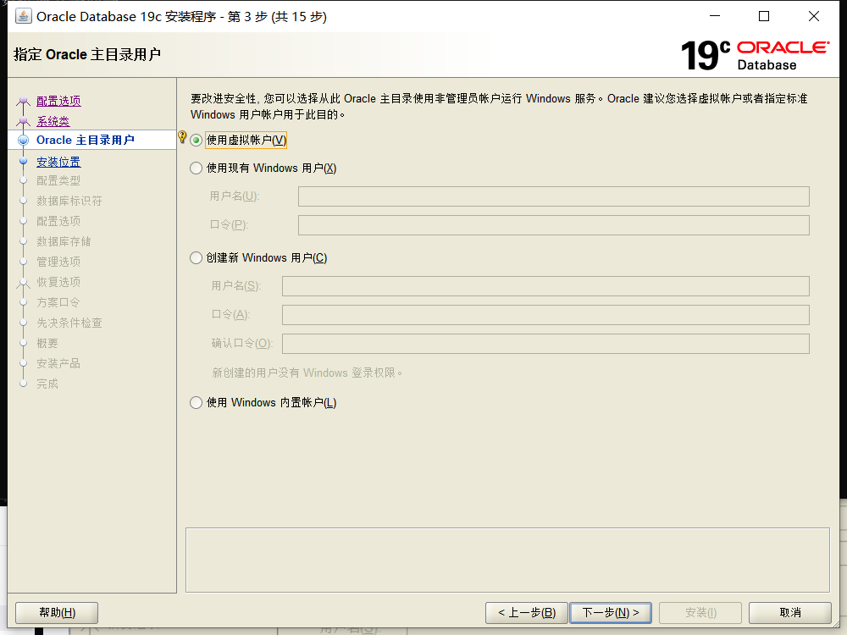Click the disabled 安装(I) button

[x=700, y=613]
